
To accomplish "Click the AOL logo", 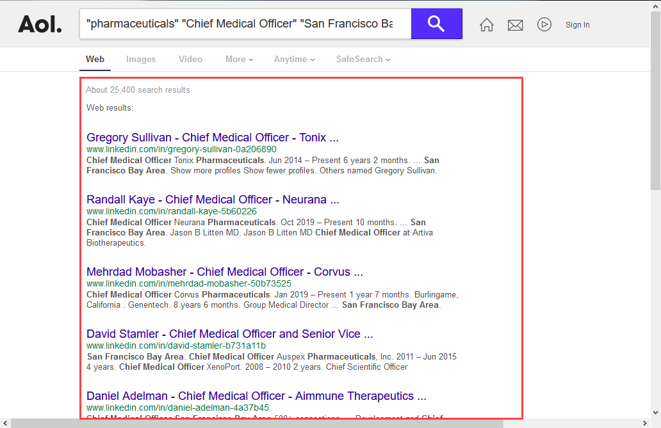I will click(x=40, y=24).
